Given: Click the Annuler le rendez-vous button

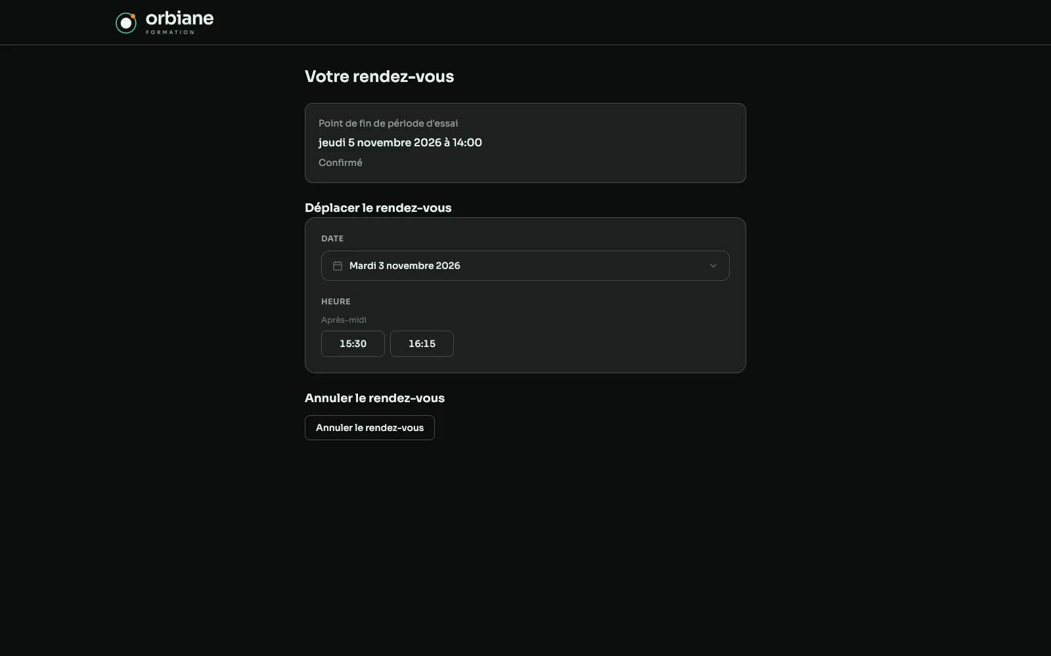Looking at the screenshot, I should click(x=369, y=428).
